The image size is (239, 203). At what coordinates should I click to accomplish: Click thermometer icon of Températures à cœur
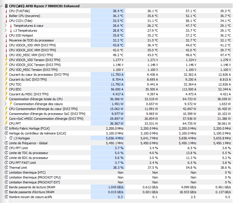11,26
